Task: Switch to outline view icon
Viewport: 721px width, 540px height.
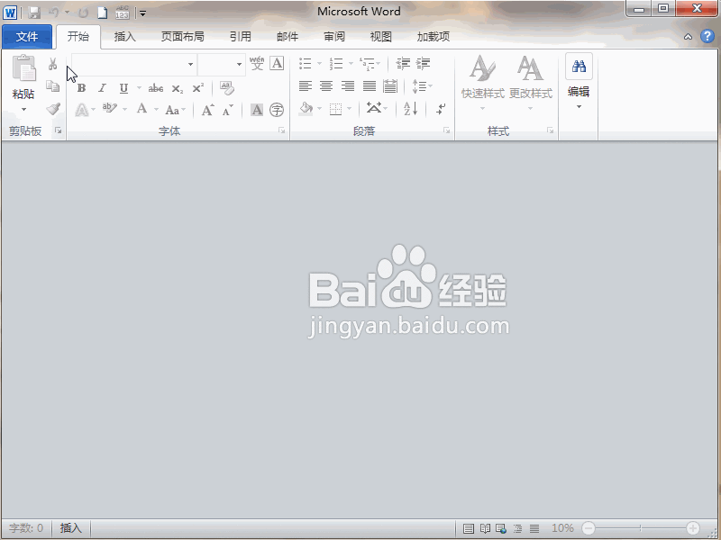Action: click(517, 528)
